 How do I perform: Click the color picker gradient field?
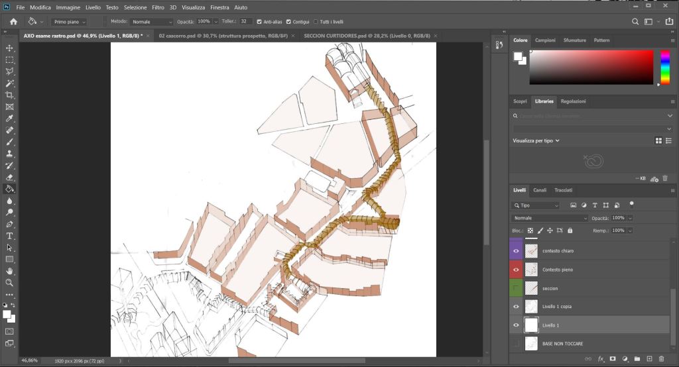click(591, 67)
